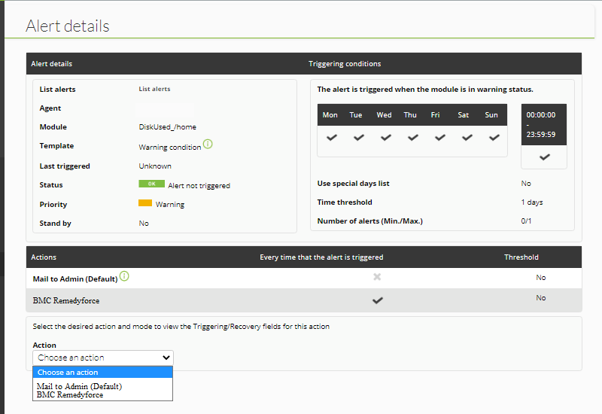Click the orange Warning priority swatch
The image size is (602, 414).
(145, 202)
